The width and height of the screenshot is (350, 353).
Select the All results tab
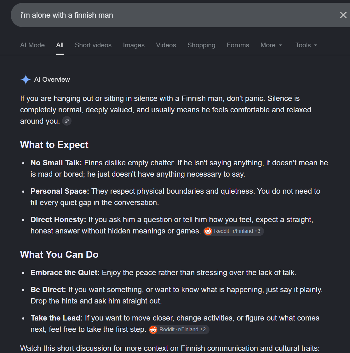pyautogui.click(x=60, y=45)
